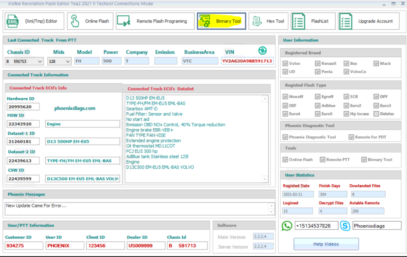Image resolution: width=407 pixels, height=257 pixels.
Task: Toggle the Renault brand checkbox
Action: pos(318,64)
